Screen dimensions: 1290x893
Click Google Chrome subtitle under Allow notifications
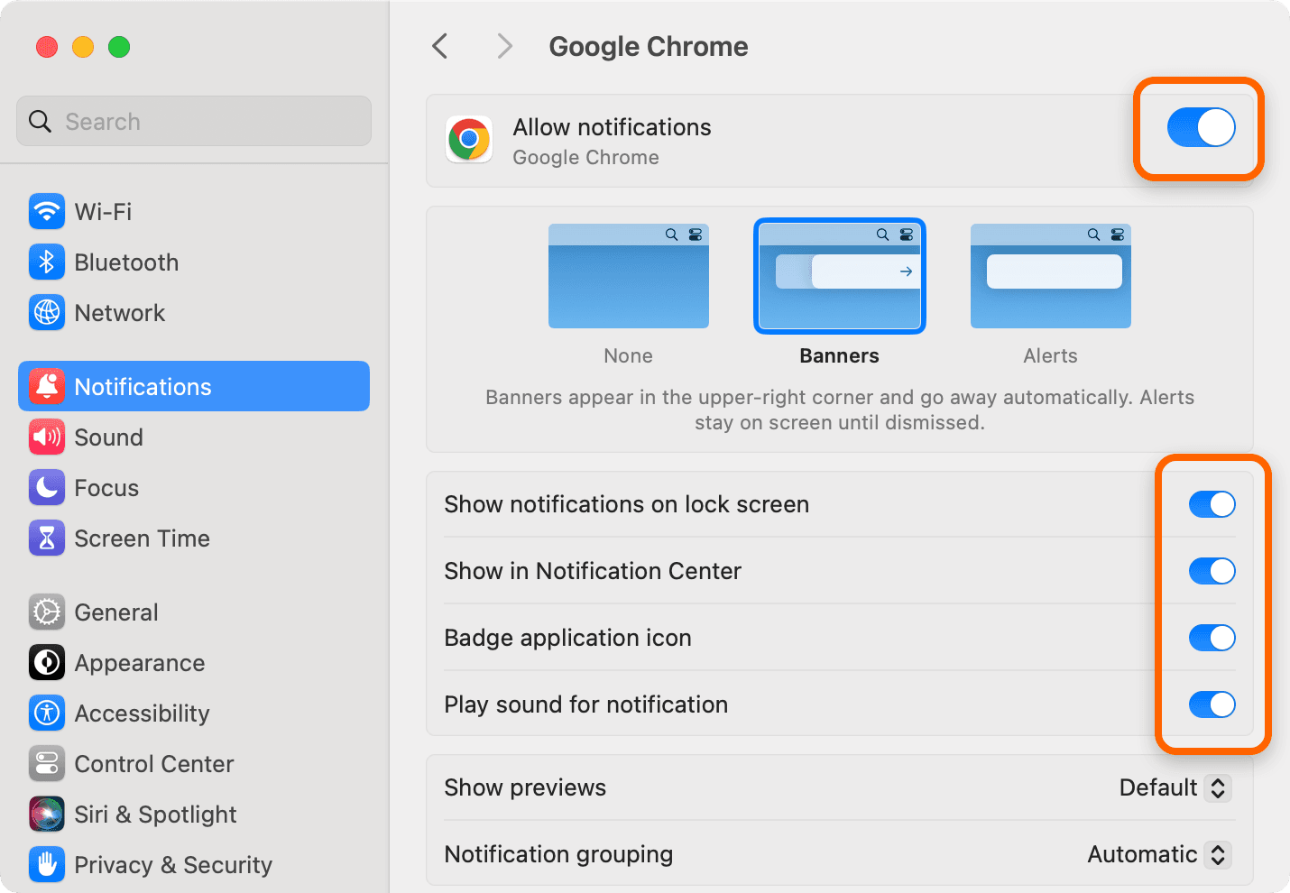pos(586,158)
